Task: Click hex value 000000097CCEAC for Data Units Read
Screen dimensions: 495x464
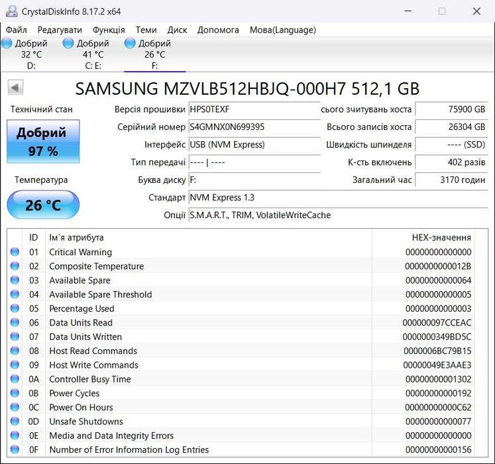Action: (x=437, y=323)
